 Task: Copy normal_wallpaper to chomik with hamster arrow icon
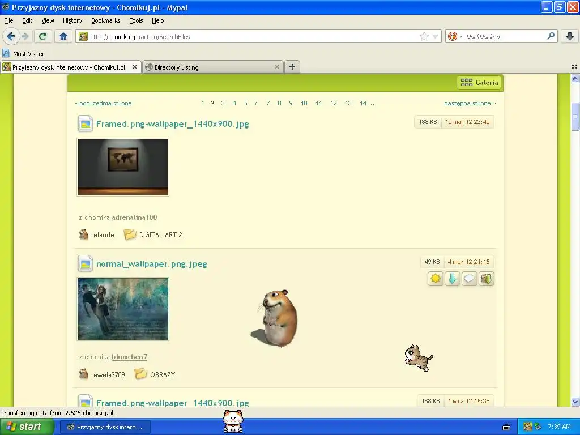coord(486,279)
